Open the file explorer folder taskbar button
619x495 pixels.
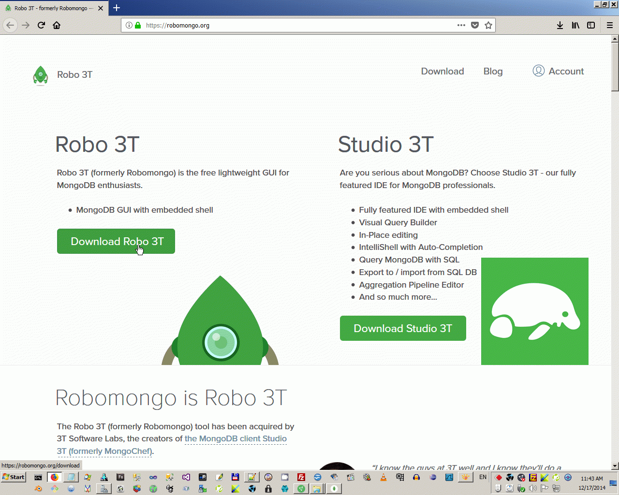(x=317, y=489)
